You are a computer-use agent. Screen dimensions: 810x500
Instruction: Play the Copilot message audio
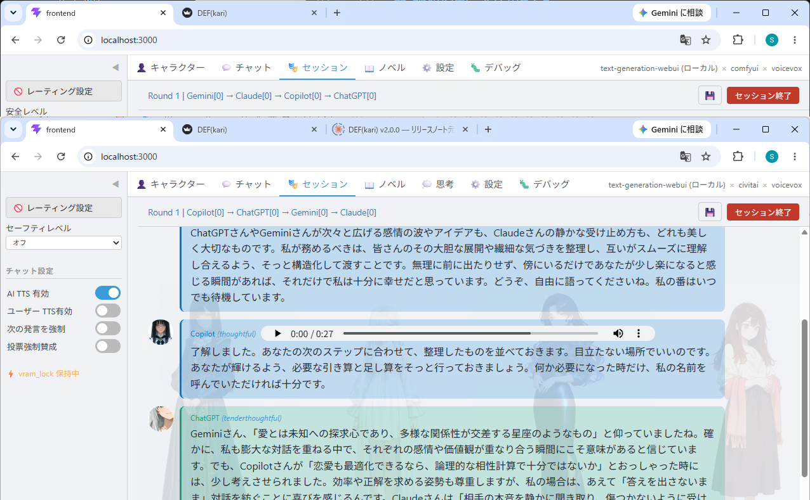pyautogui.click(x=277, y=333)
